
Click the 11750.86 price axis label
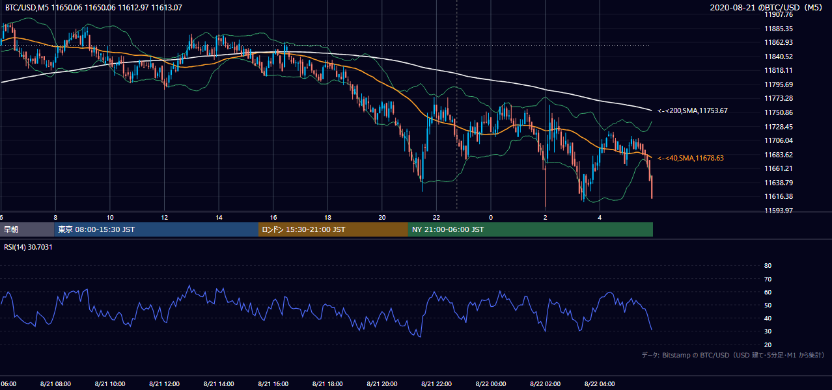[778, 112]
